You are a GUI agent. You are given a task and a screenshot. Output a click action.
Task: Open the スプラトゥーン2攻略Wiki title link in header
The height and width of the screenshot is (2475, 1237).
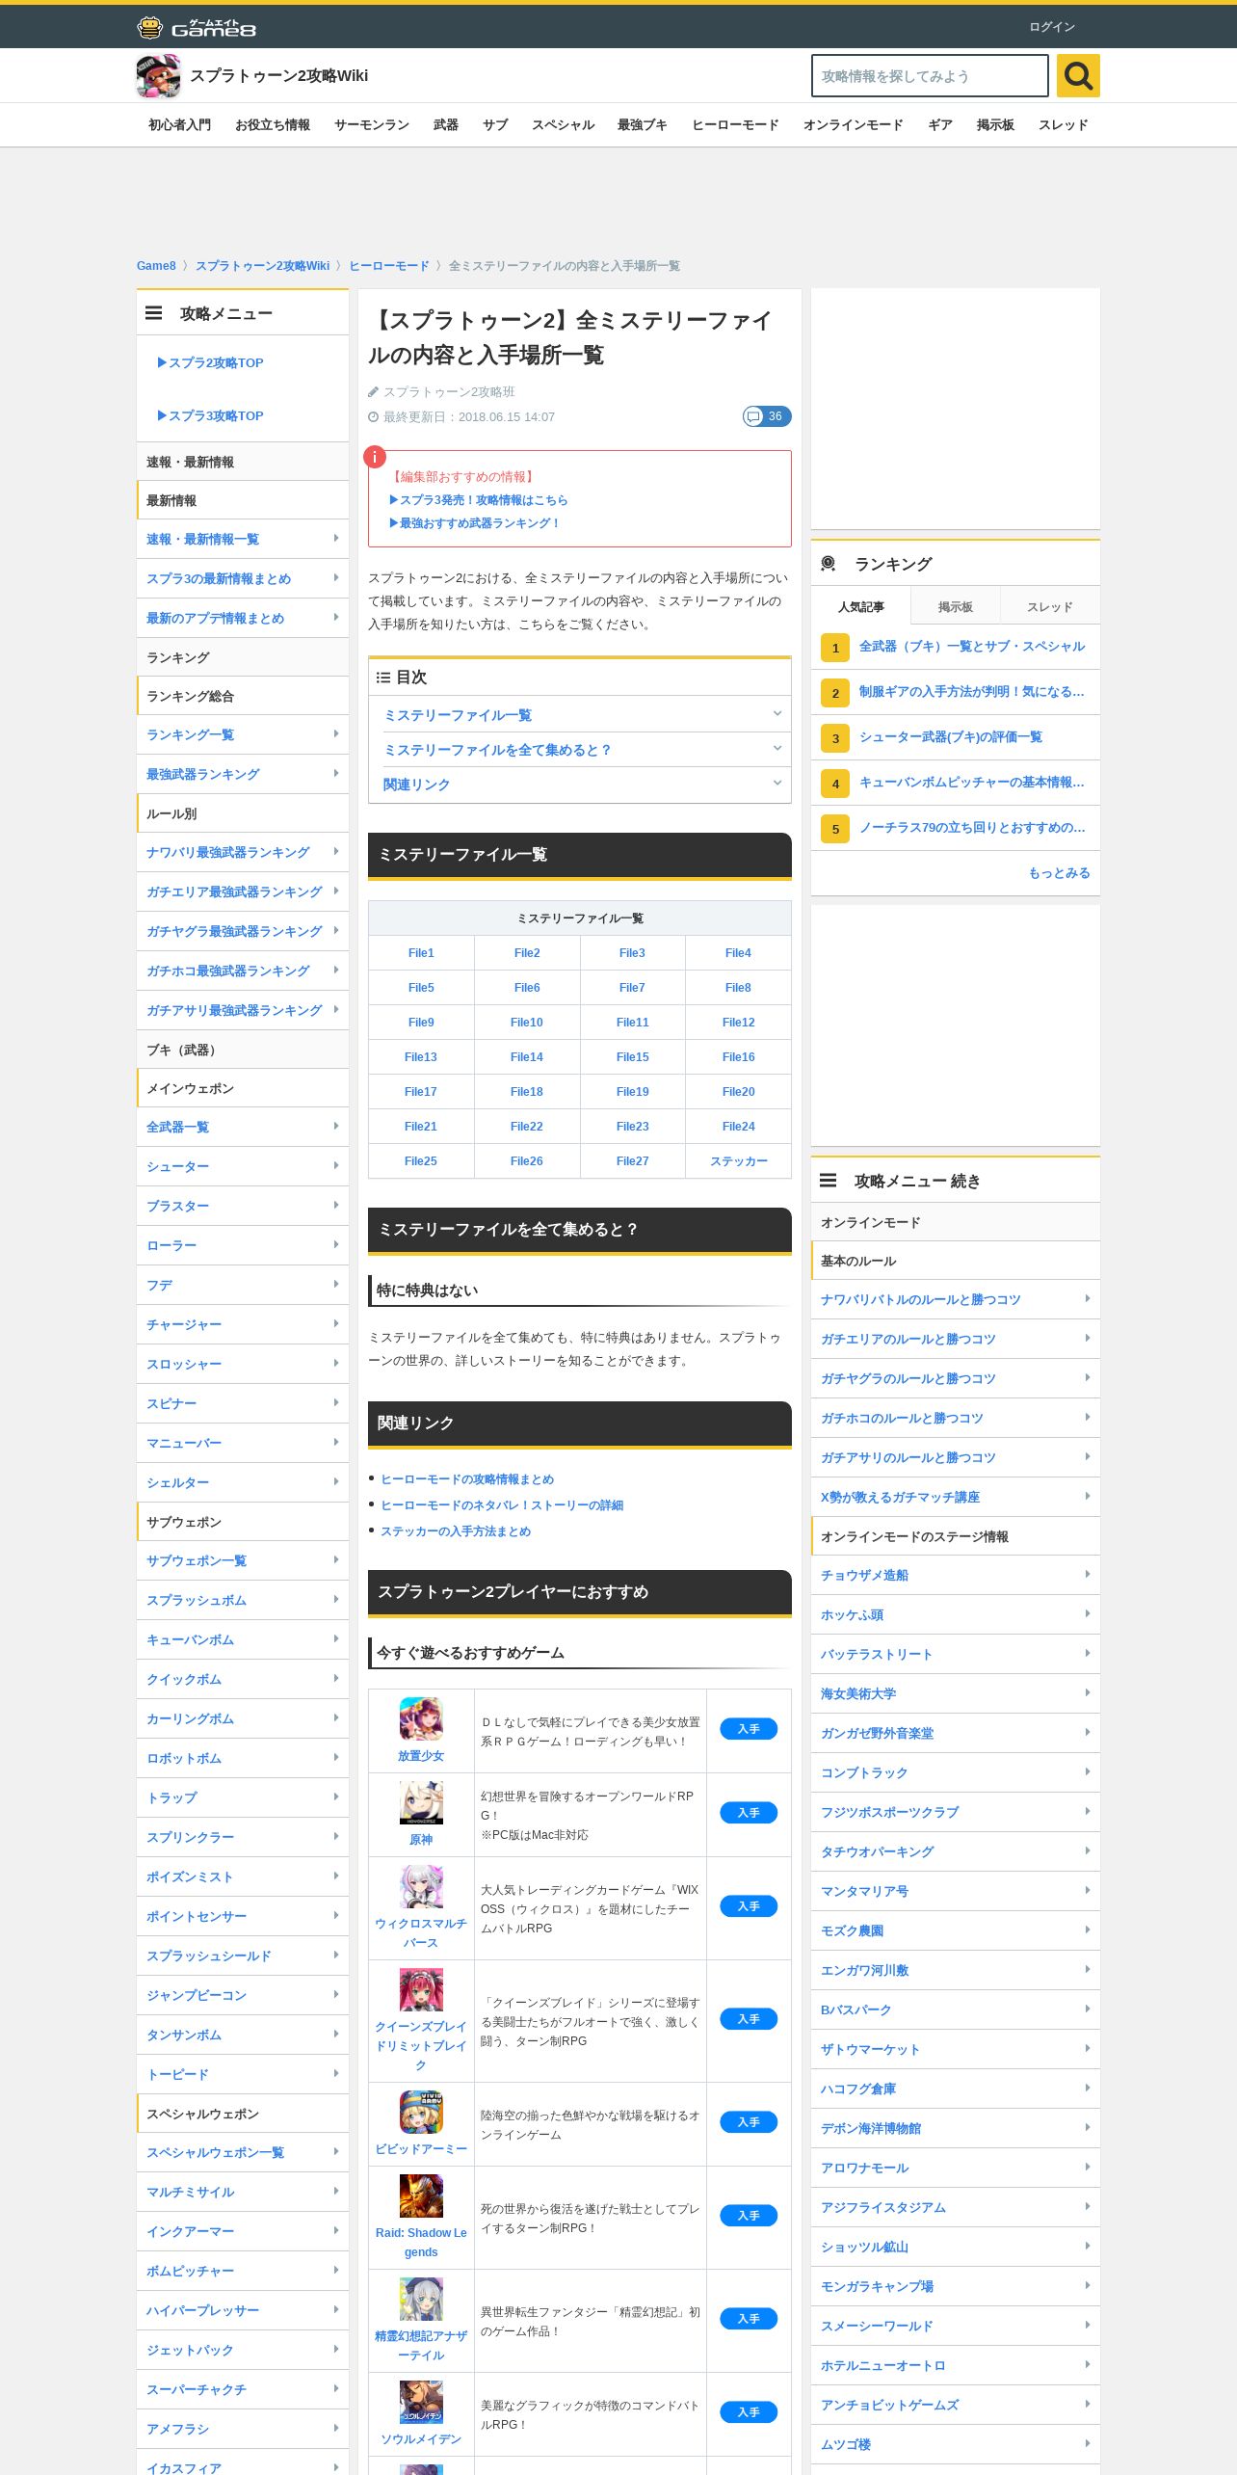(279, 76)
